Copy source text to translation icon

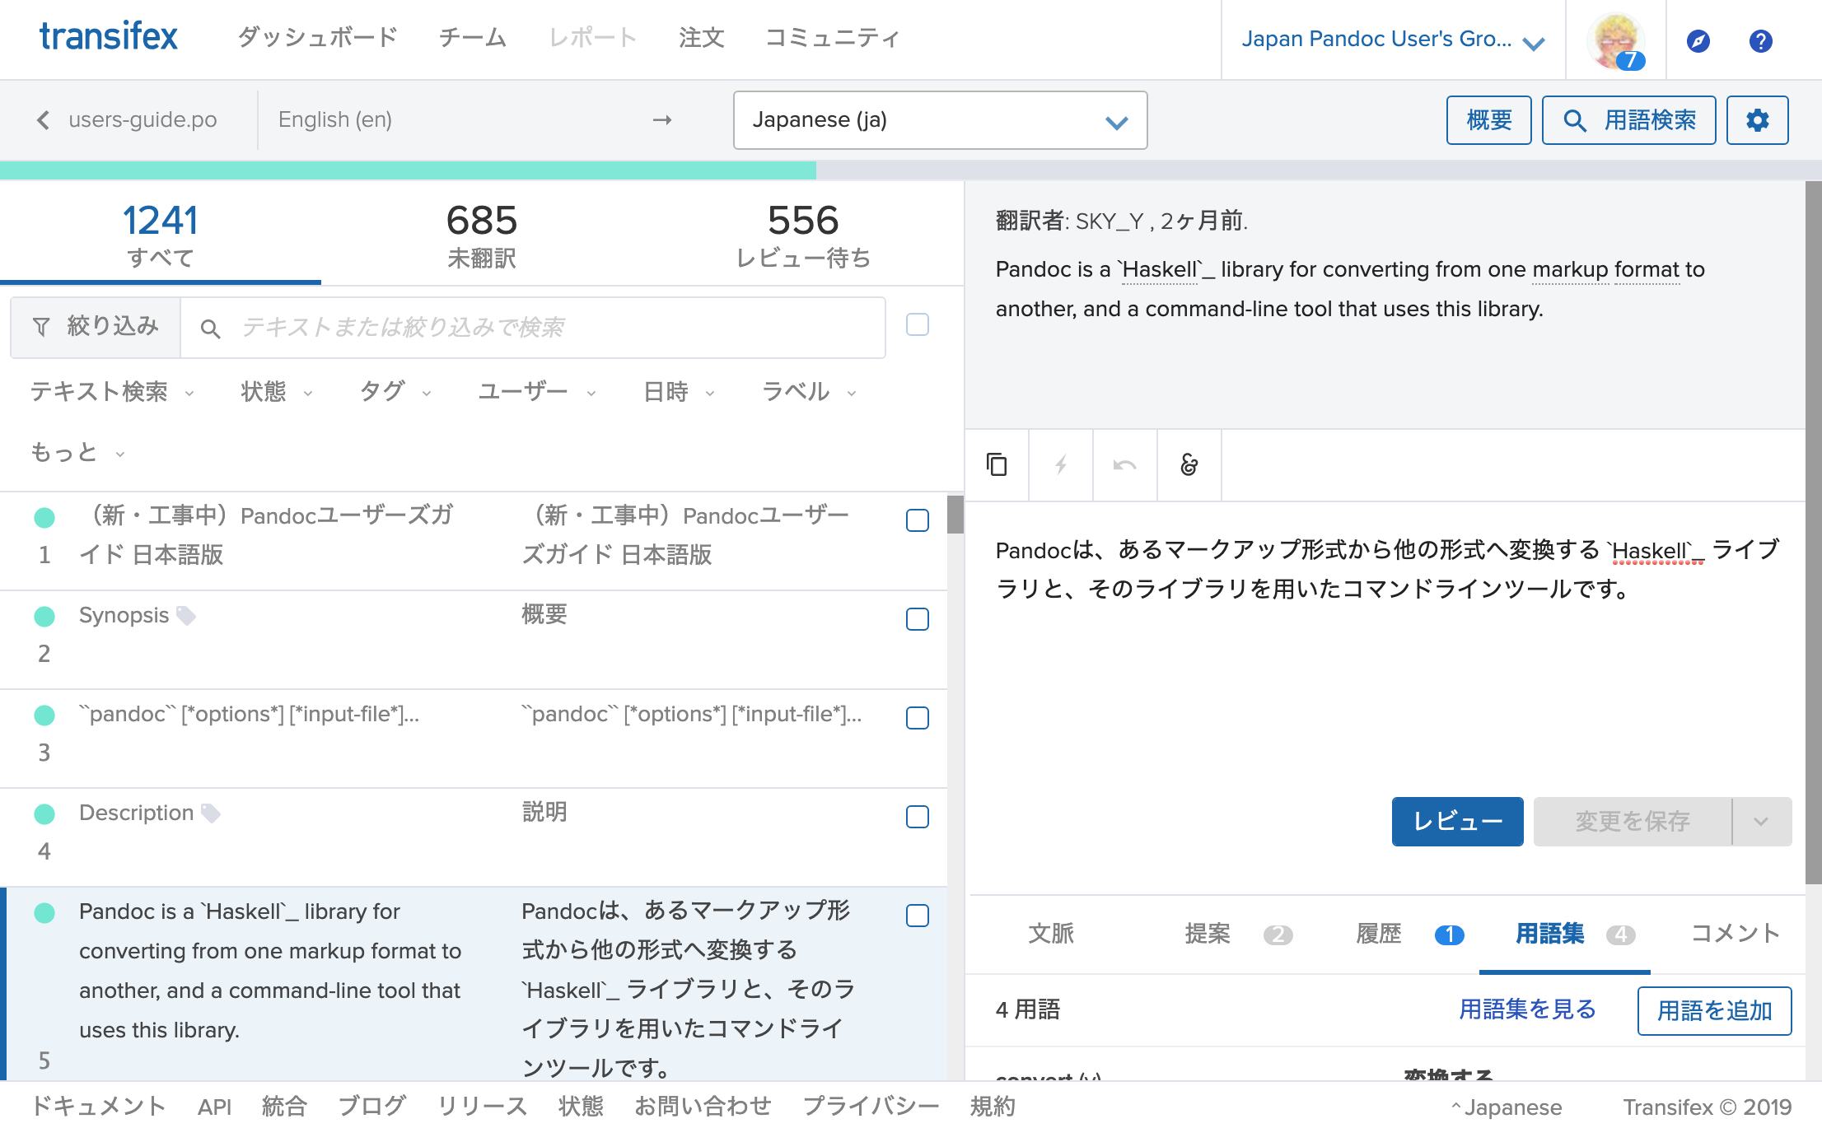[997, 465]
